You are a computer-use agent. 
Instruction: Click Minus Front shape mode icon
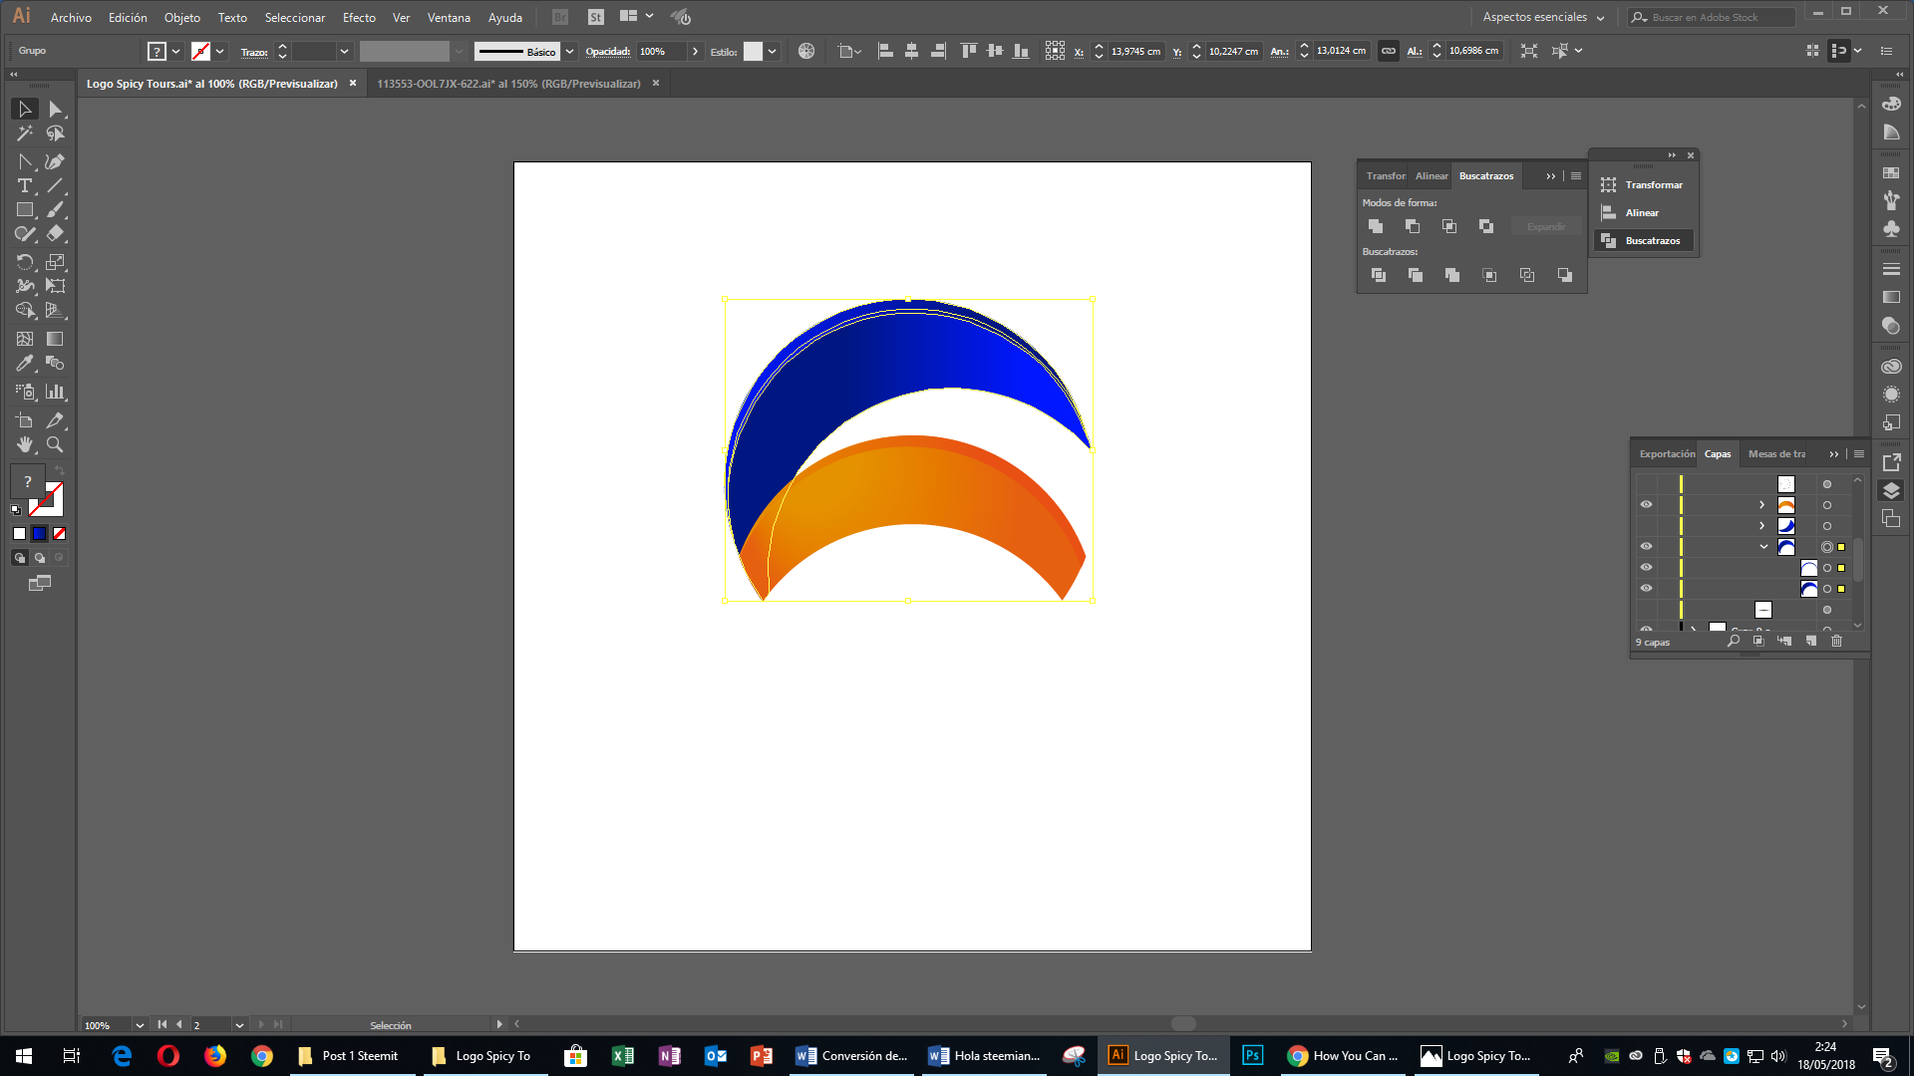tap(1413, 226)
